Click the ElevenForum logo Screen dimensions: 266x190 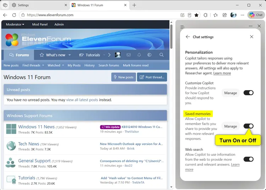coord(38,40)
